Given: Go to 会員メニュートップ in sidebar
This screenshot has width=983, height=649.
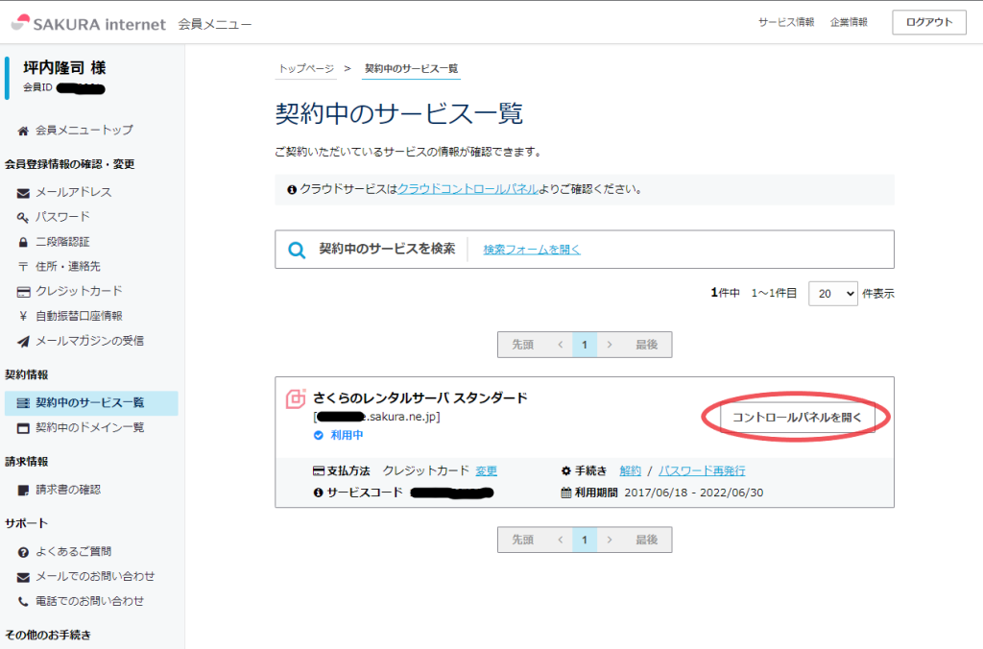Looking at the screenshot, I should pyautogui.click(x=84, y=131).
